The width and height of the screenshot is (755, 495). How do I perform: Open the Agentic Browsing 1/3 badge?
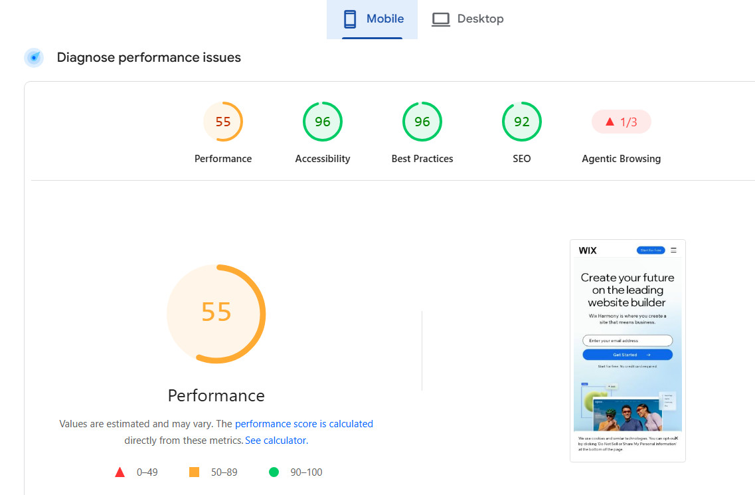click(x=621, y=122)
